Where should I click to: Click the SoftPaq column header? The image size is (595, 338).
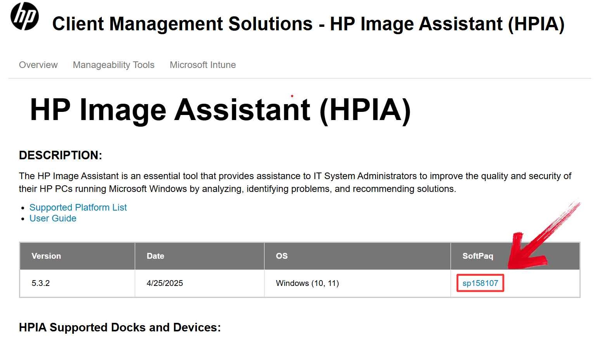pyautogui.click(x=477, y=256)
